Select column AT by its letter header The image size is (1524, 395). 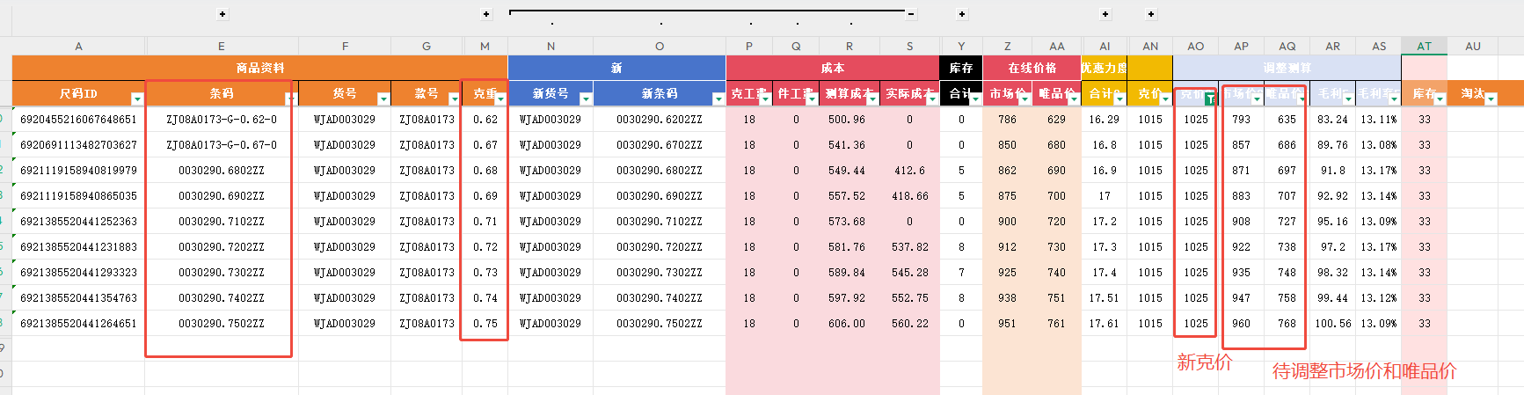pos(1424,47)
